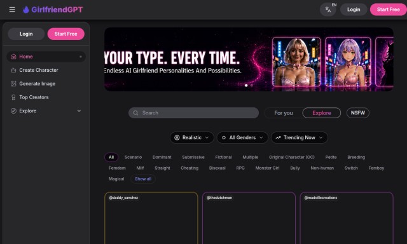Screen dimensions: 407x244
Task: Click Start Free in the top bar
Action: pyautogui.click(x=389, y=10)
